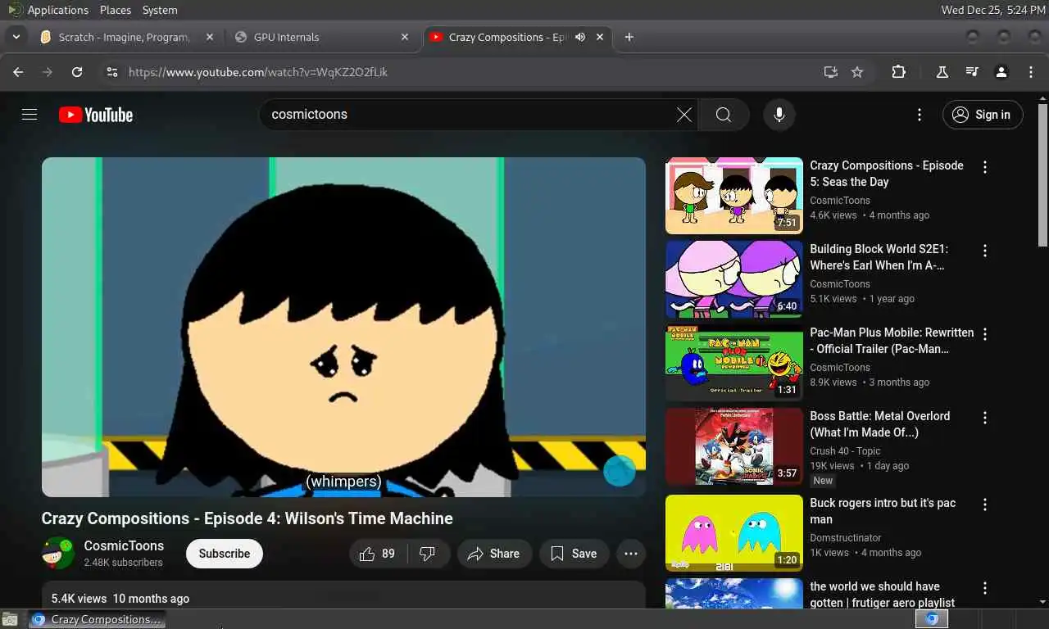Image resolution: width=1049 pixels, height=629 pixels.
Task: Open options for Boss Battle Metal Overlord
Action: click(x=985, y=418)
